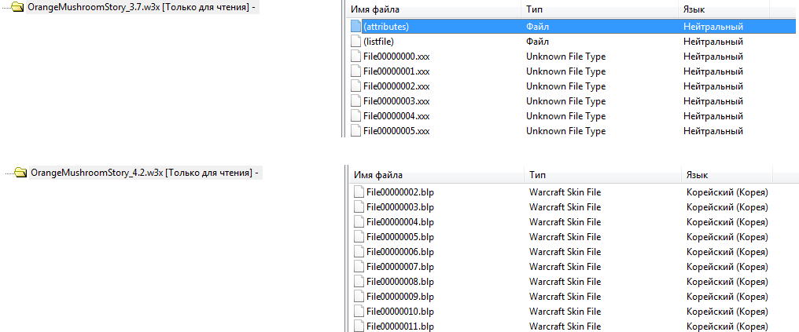799x332 pixels.
Task: Select File00000004.xxx in the list
Action: pyautogui.click(x=396, y=116)
